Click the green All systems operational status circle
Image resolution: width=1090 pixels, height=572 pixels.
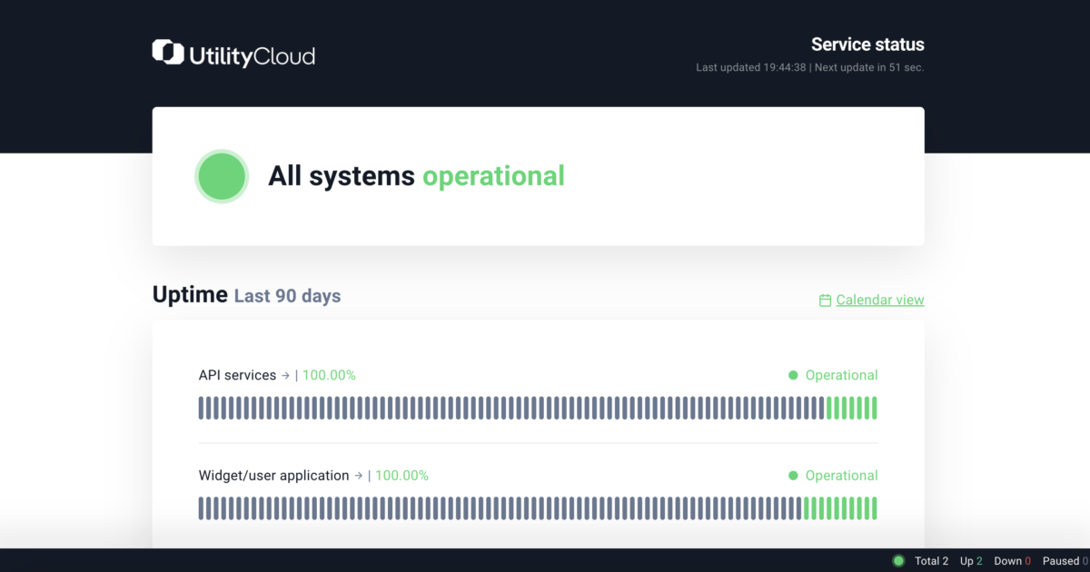[x=222, y=175]
